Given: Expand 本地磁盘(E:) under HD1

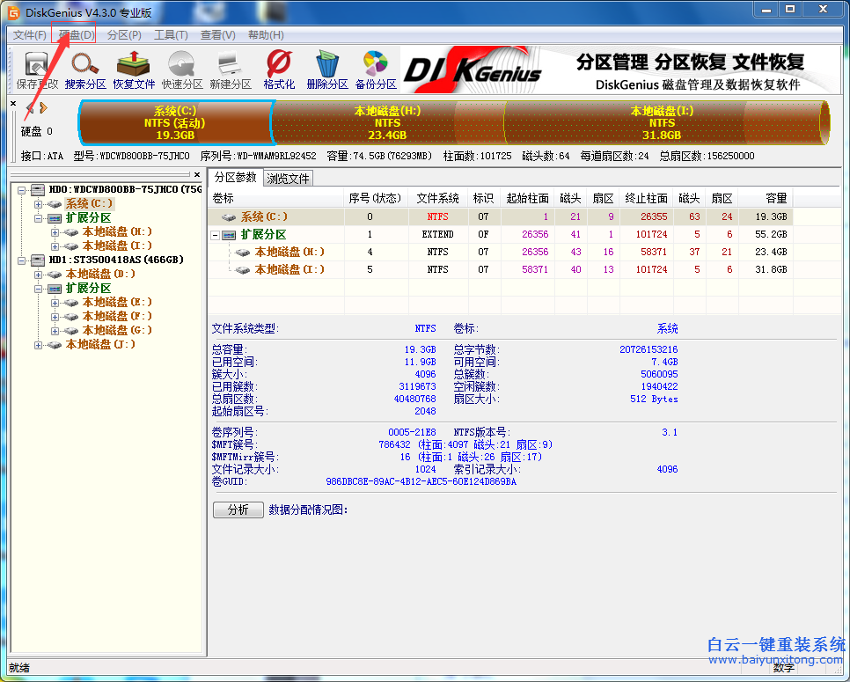Looking at the screenshot, I should [55, 302].
